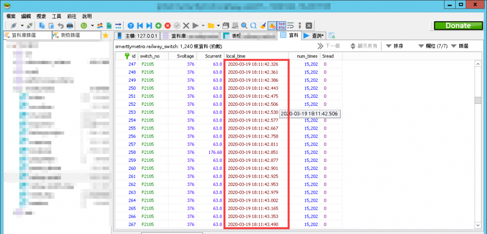
Task: Sort by the local_time column header
Action: click(x=256, y=56)
